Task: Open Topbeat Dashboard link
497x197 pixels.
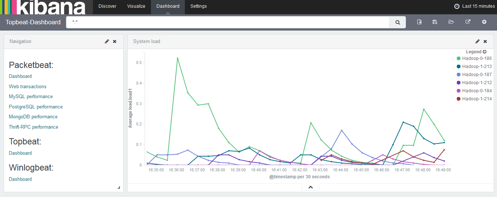Action: pyautogui.click(x=20, y=153)
